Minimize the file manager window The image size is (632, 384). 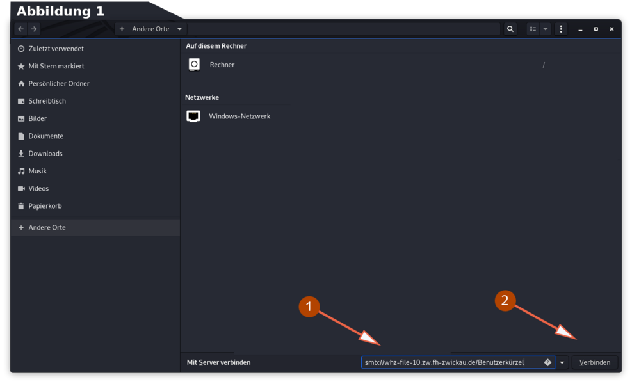tap(580, 29)
